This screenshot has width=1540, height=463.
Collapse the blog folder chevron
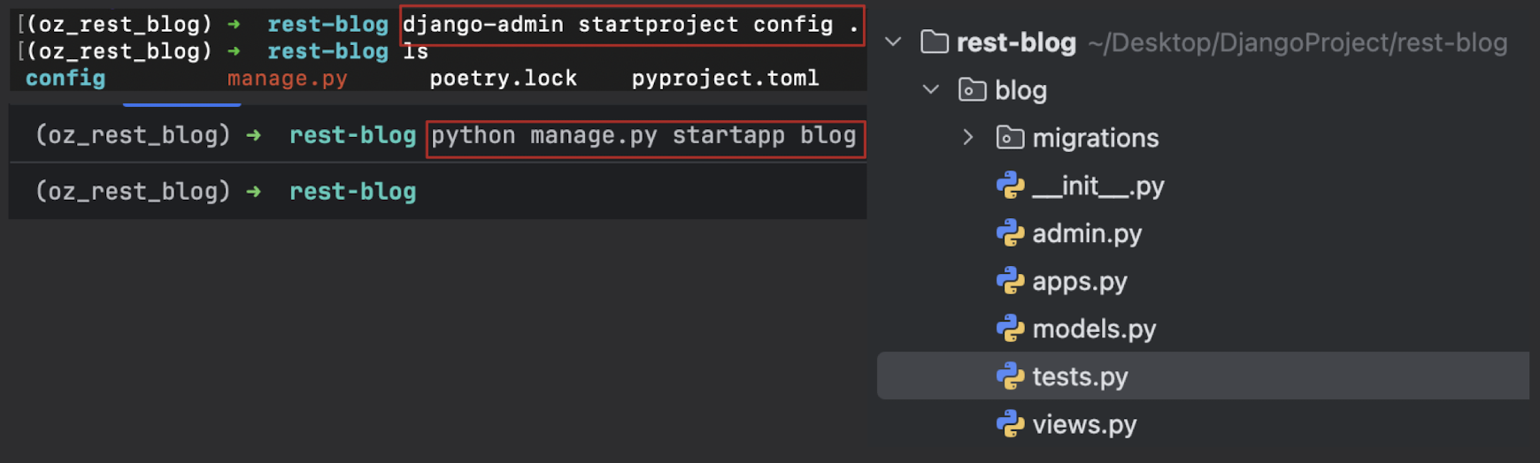click(931, 90)
